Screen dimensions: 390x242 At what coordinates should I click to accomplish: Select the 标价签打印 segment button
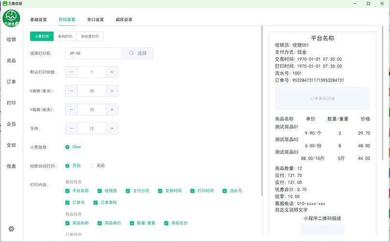pos(90,36)
